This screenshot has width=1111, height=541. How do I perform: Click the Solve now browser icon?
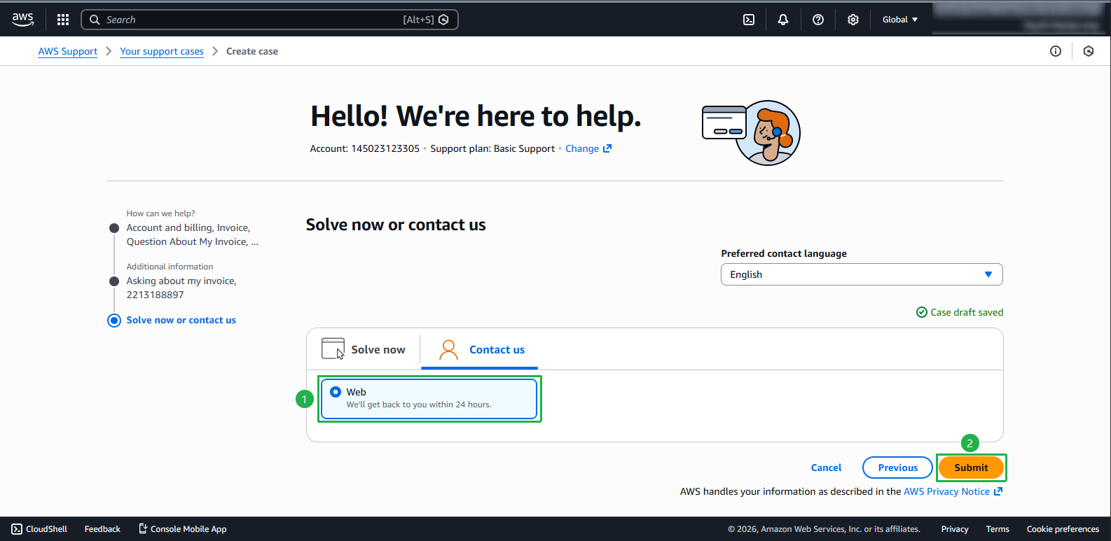333,349
